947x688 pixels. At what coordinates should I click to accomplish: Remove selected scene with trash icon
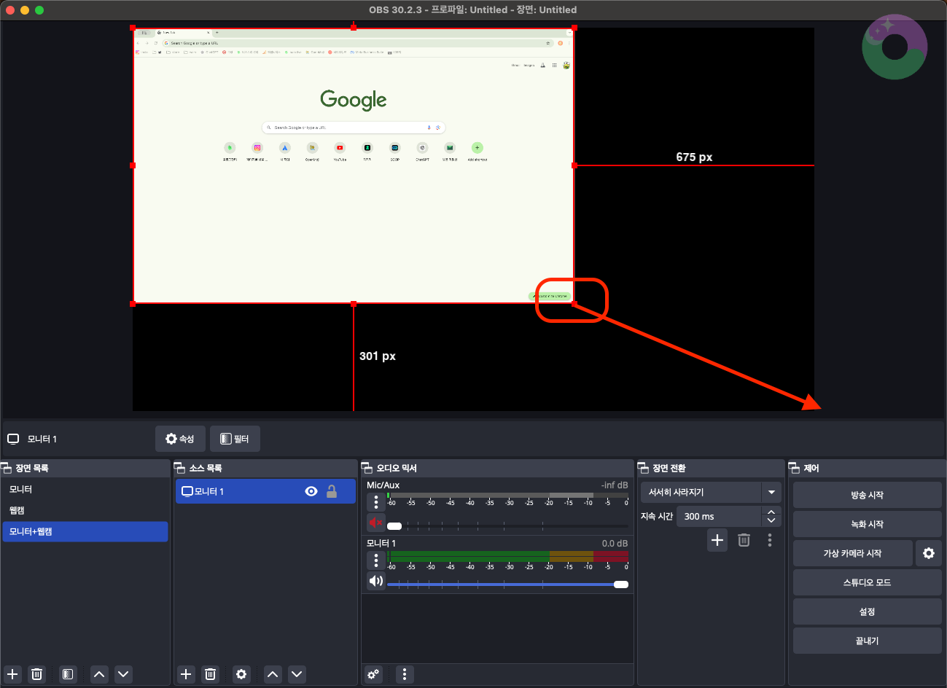point(37,674)
